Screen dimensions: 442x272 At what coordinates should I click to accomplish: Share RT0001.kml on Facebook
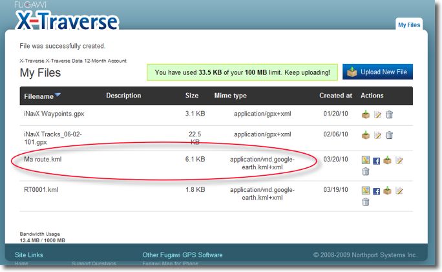pyautogui.click(x=376, y=191)
